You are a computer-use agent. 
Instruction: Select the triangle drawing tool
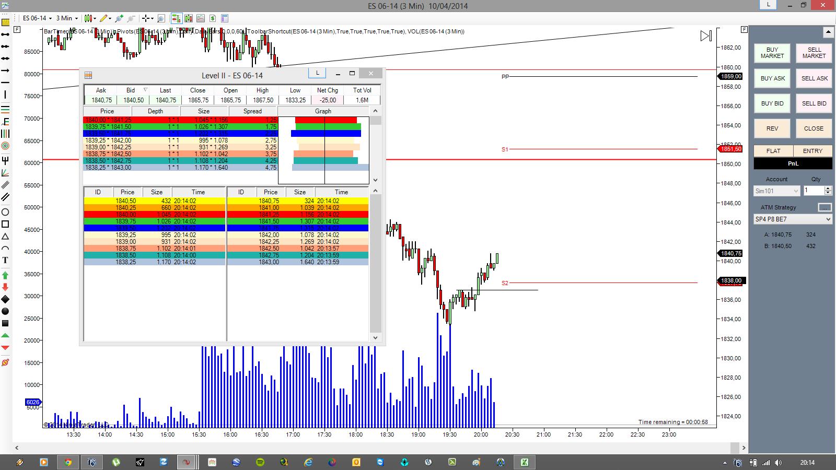click(5, 237)
